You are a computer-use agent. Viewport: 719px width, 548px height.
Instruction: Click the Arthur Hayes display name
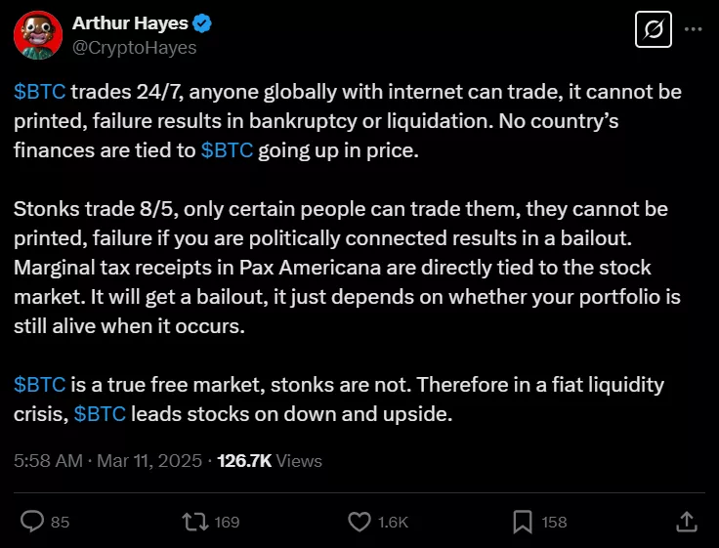[128, 24]
